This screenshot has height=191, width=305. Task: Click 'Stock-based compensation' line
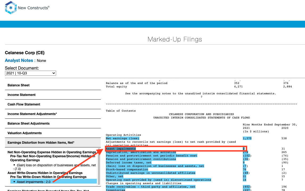(x=127, y=169)
